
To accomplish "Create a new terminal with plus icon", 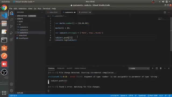I will (x=152, y=68).
